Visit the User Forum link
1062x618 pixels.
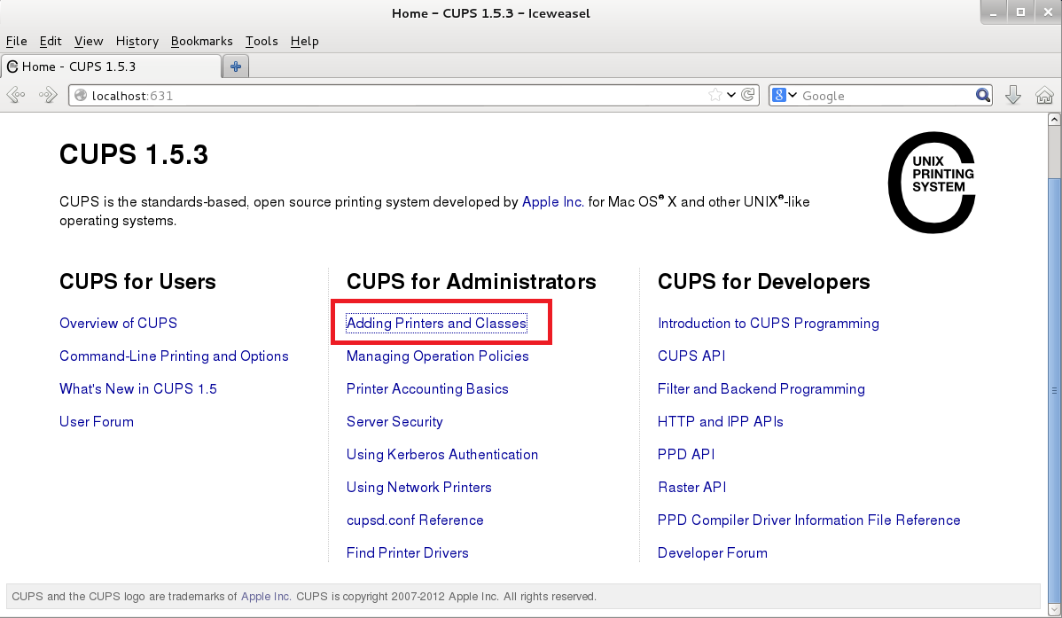(x=96, y=421)
